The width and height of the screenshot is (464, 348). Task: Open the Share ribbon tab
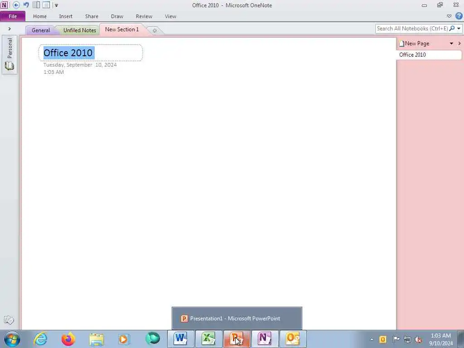coord(92,16)
